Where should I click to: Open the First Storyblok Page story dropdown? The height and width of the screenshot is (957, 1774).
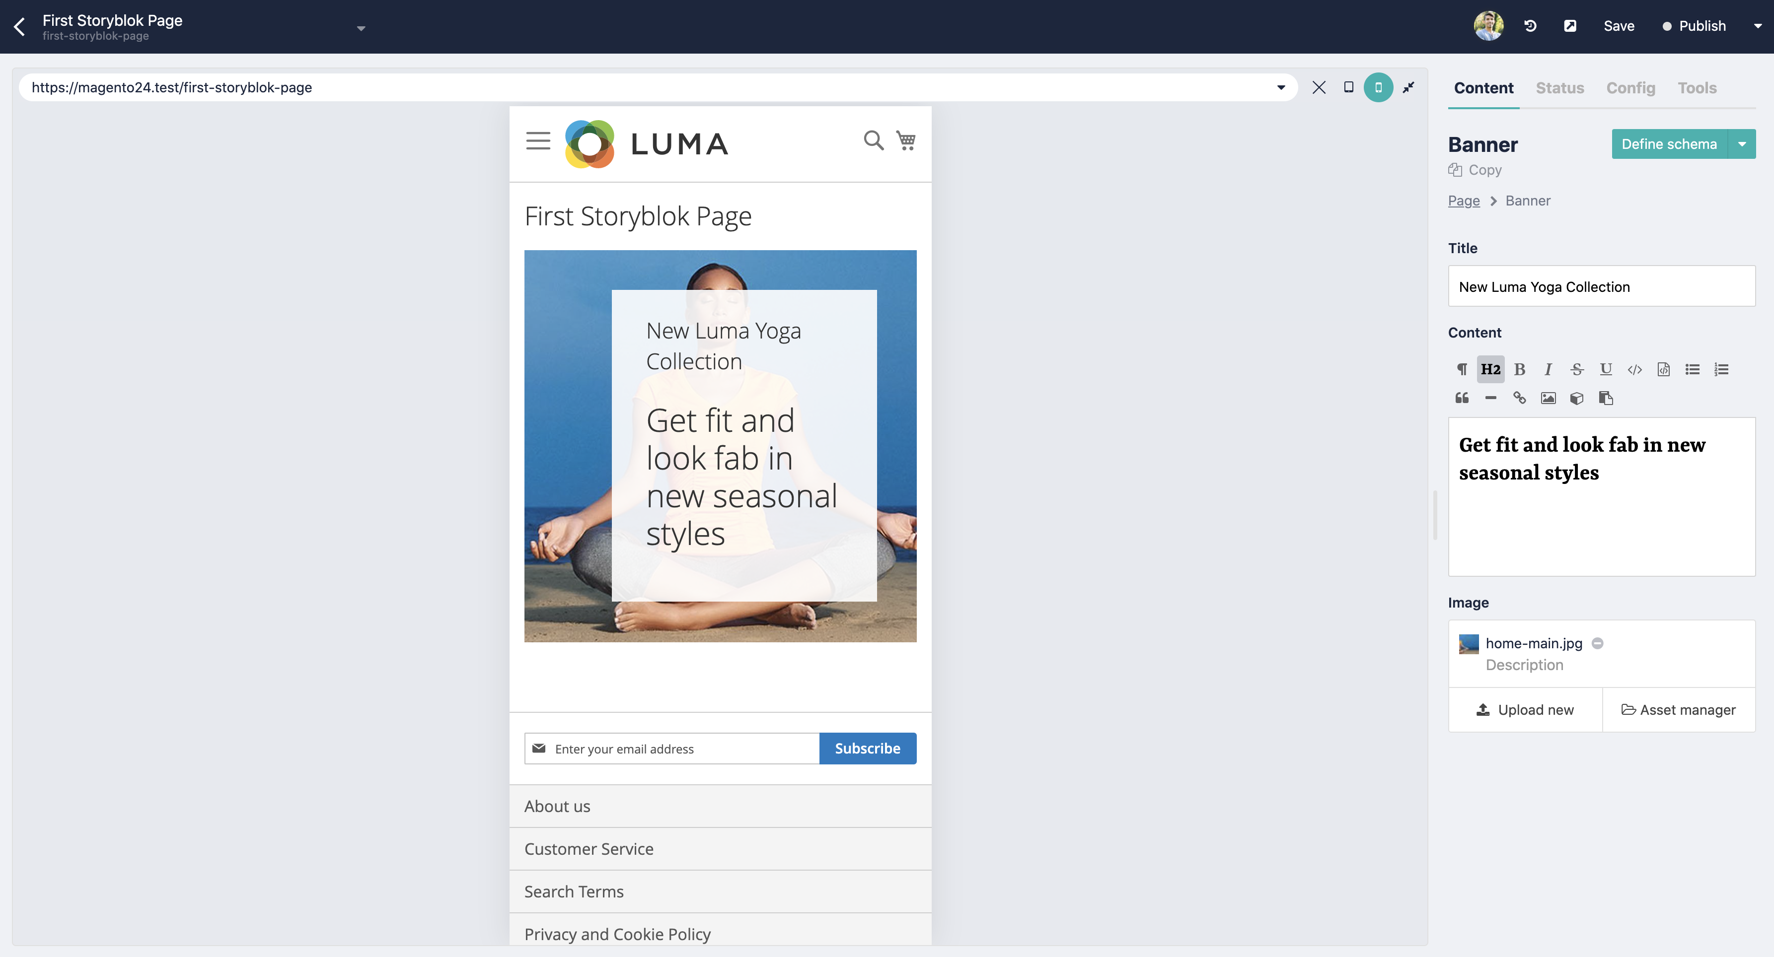361,28
